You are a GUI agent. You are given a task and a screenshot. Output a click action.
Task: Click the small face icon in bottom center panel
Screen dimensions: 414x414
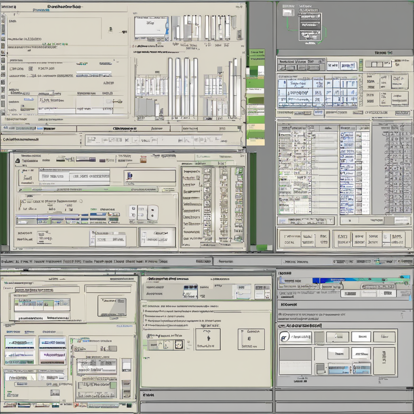point(178,344)
